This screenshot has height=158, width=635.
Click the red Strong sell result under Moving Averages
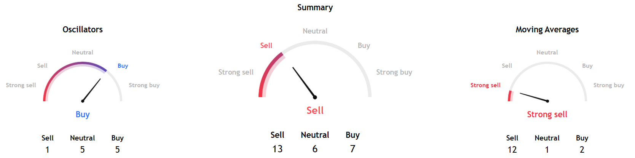pos(547,115)
